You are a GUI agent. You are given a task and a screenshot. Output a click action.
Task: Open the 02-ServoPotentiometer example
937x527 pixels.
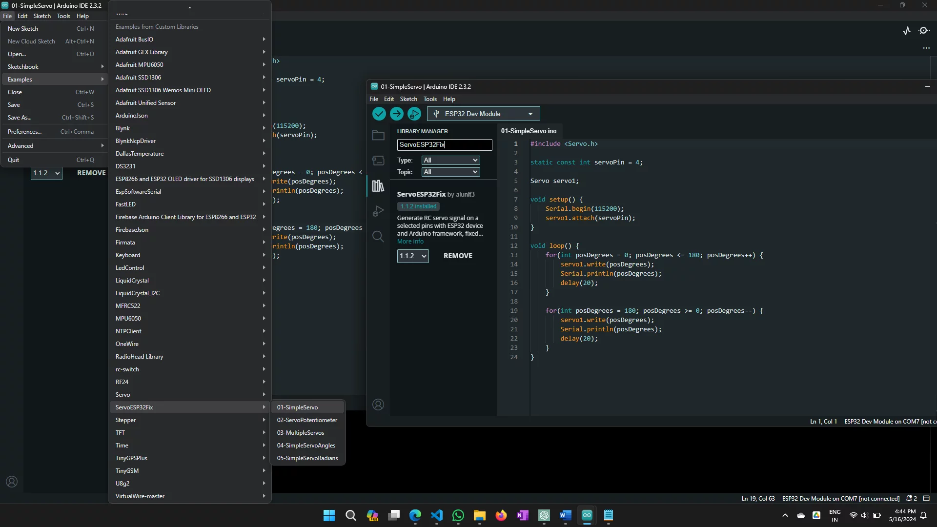(307, 420)
